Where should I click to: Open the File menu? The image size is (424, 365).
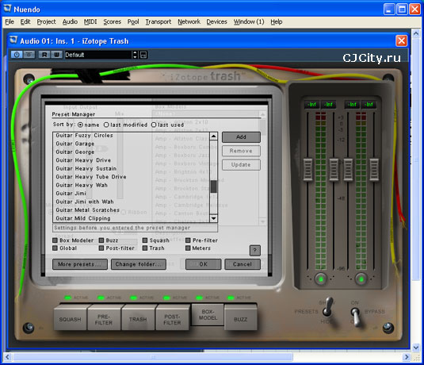pyautogui.click(x=10, y=21)
